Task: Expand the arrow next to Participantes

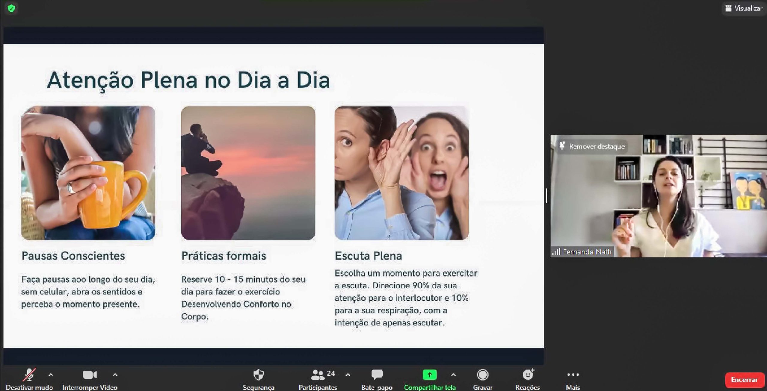Action: pyautogui.click(x=348, y=375)
